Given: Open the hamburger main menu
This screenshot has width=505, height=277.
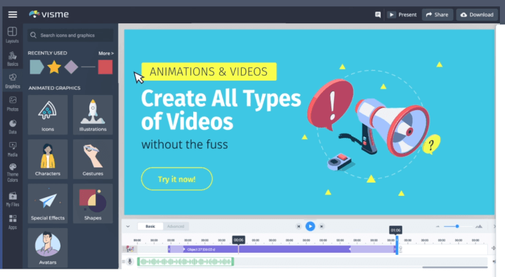Looking at the screenshot, I should click(x=12, y=14).
